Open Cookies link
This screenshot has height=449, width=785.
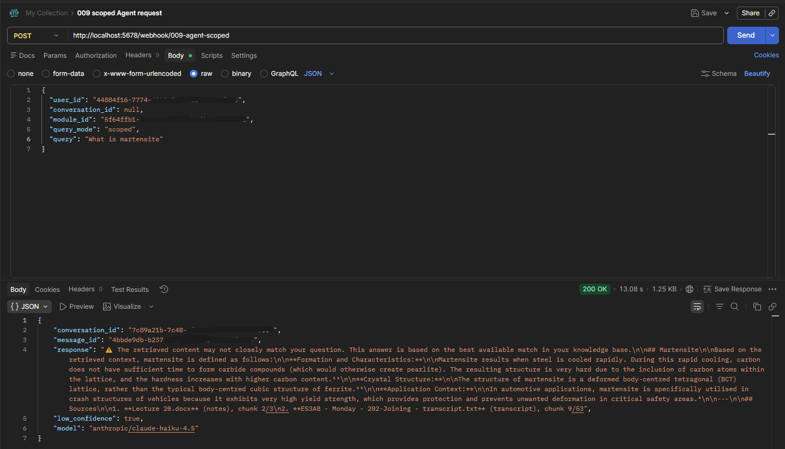click(x=766, y=55)
